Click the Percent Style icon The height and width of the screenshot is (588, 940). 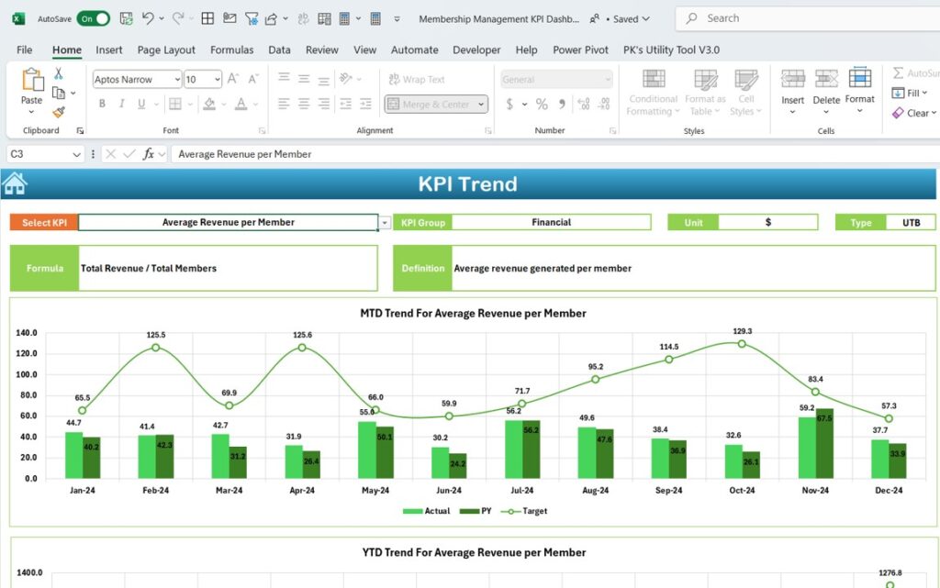pos(542,105)
